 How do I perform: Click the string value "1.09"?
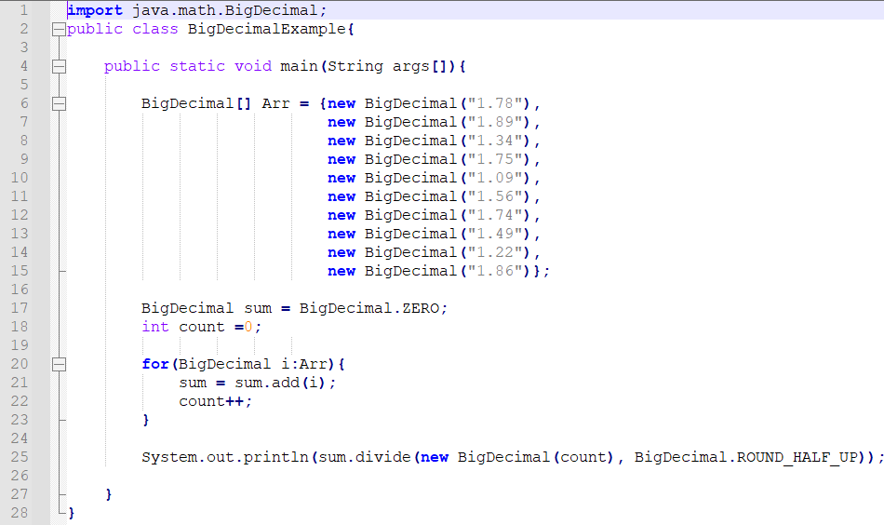point(495,178)
